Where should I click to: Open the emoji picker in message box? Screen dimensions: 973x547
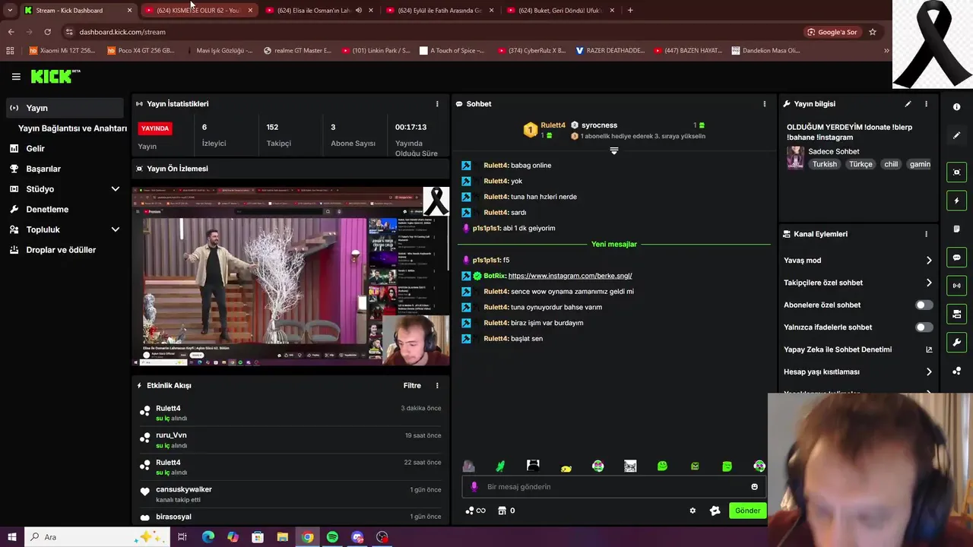pos(754,486)
